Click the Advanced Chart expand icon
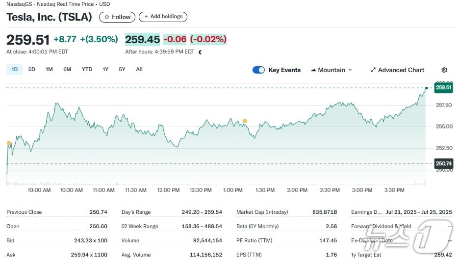This screenshot has width=459, height=260. pyautogui.click(x=373, y=70)
